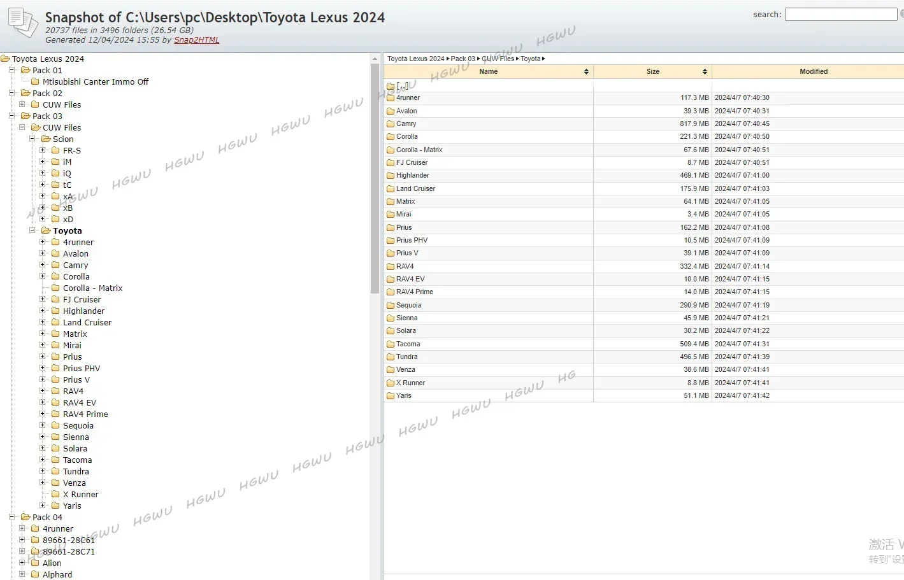The width and height of the screenshot is (904, 580).
Task: Click the Alphard folder icon in the tree
Action: coord(35,574)
